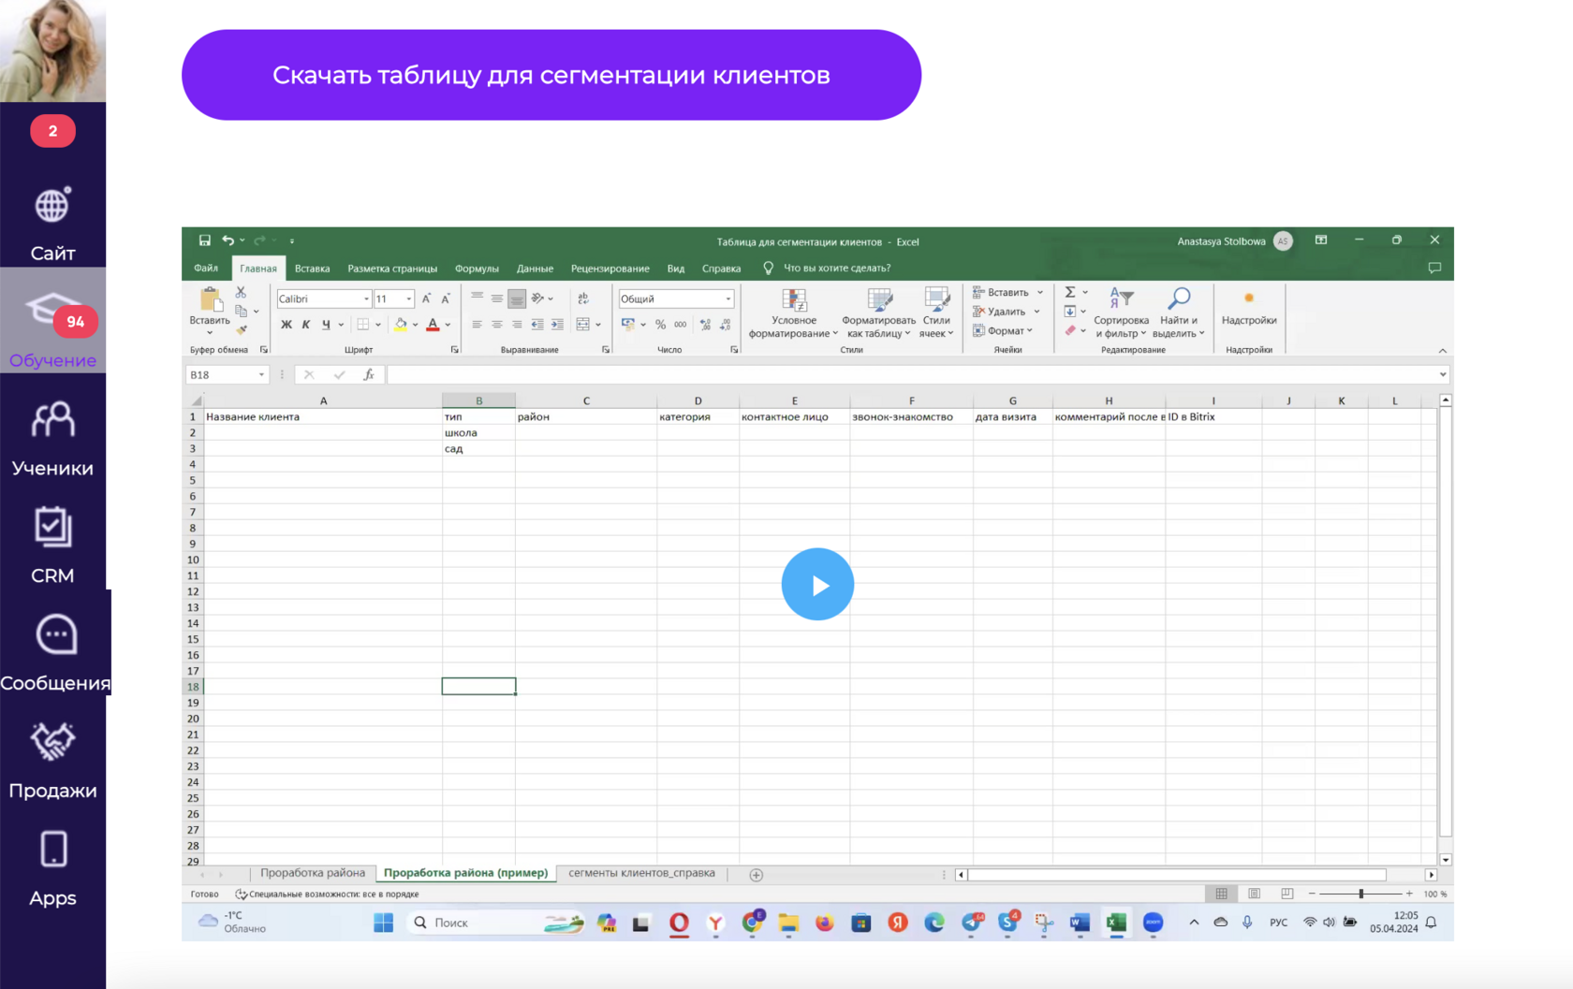Image resolution: width=1573 pixels, height=989 pixels.
Task: Click the Format Painter brush icon
Action: tap(242, 329)
